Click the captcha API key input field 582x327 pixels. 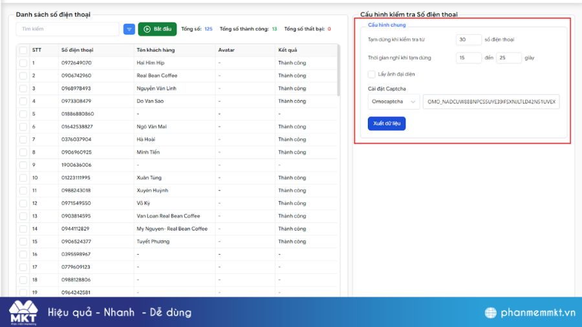(491, 102)
